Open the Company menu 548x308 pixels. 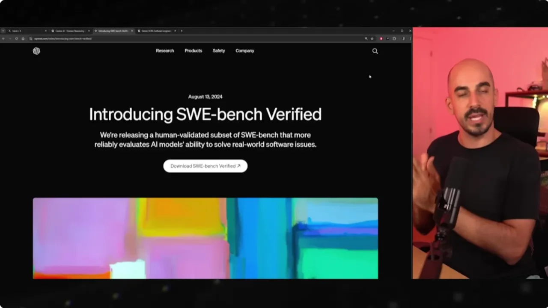pos(245,50)
